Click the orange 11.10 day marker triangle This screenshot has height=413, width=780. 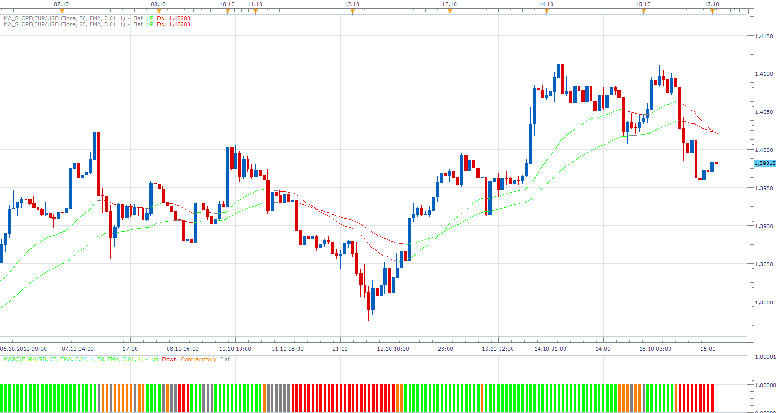[x=255, y=12]
